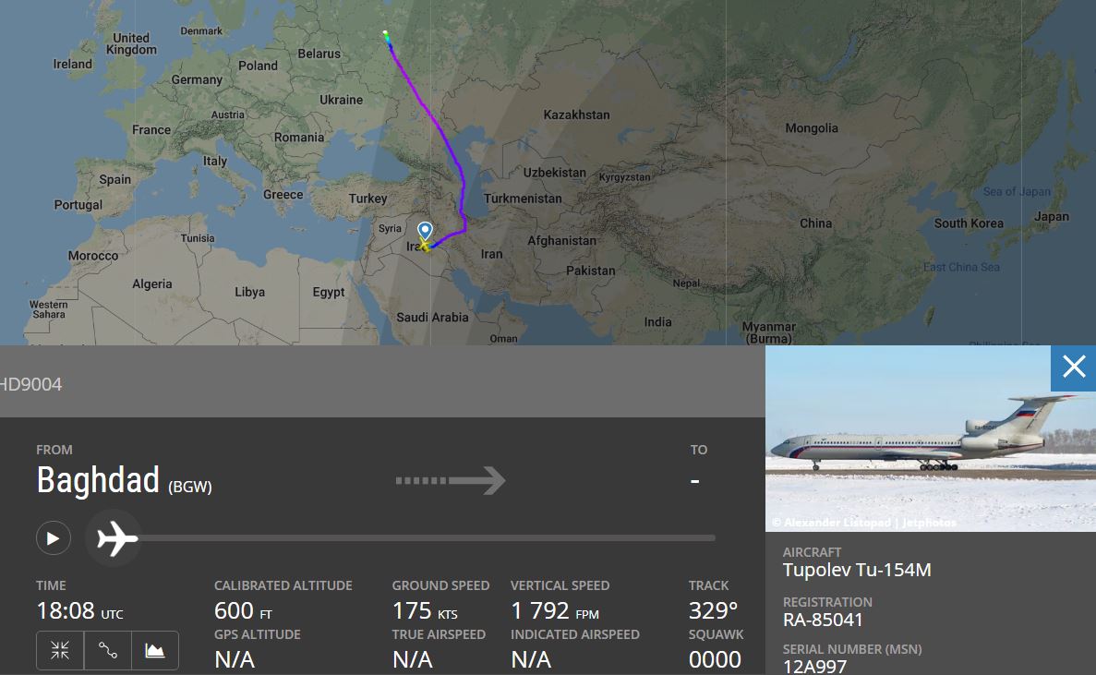Screen dimensions: 1096x675
Task: Click the airplane marker on the playback timeline
Action: click(114, 537)
